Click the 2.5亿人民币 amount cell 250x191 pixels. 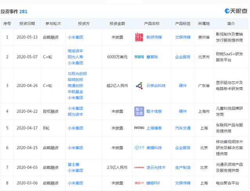(117, 168)
